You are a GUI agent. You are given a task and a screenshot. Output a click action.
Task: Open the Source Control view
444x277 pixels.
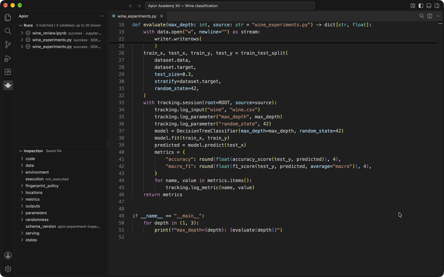click(x=8, y=45)
